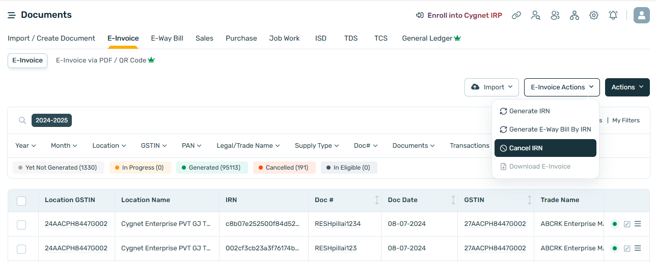656x262 pixels.
Task: Expand the Supply Type filter
Action: tap(316, 146)
